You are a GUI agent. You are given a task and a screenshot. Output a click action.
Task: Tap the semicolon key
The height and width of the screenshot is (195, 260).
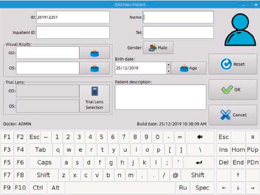(167, 163)
